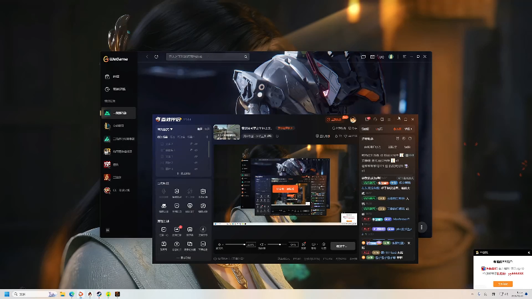Toggle visibility eye of fourth source row

click(x=196, y=163)
